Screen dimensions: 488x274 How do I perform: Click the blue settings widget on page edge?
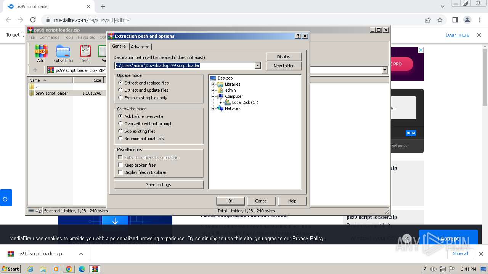[x=6, y=198]
